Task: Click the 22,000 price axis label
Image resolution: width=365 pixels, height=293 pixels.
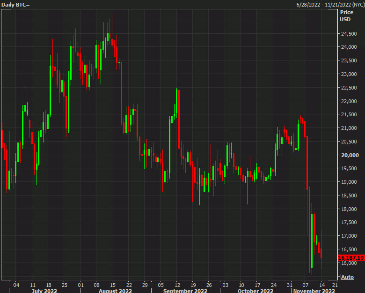Action: coord(350,101)
